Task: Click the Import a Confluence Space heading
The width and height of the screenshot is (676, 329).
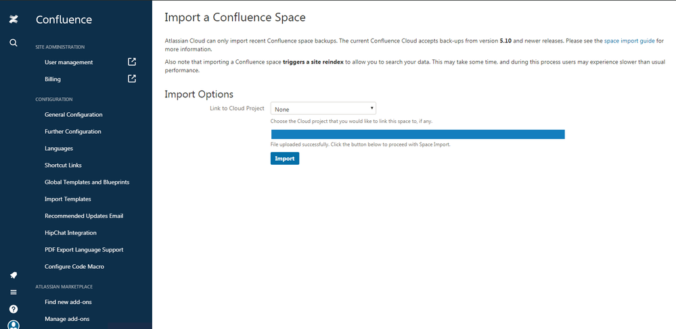Action: pyautogui.click(x=235, y=18)
